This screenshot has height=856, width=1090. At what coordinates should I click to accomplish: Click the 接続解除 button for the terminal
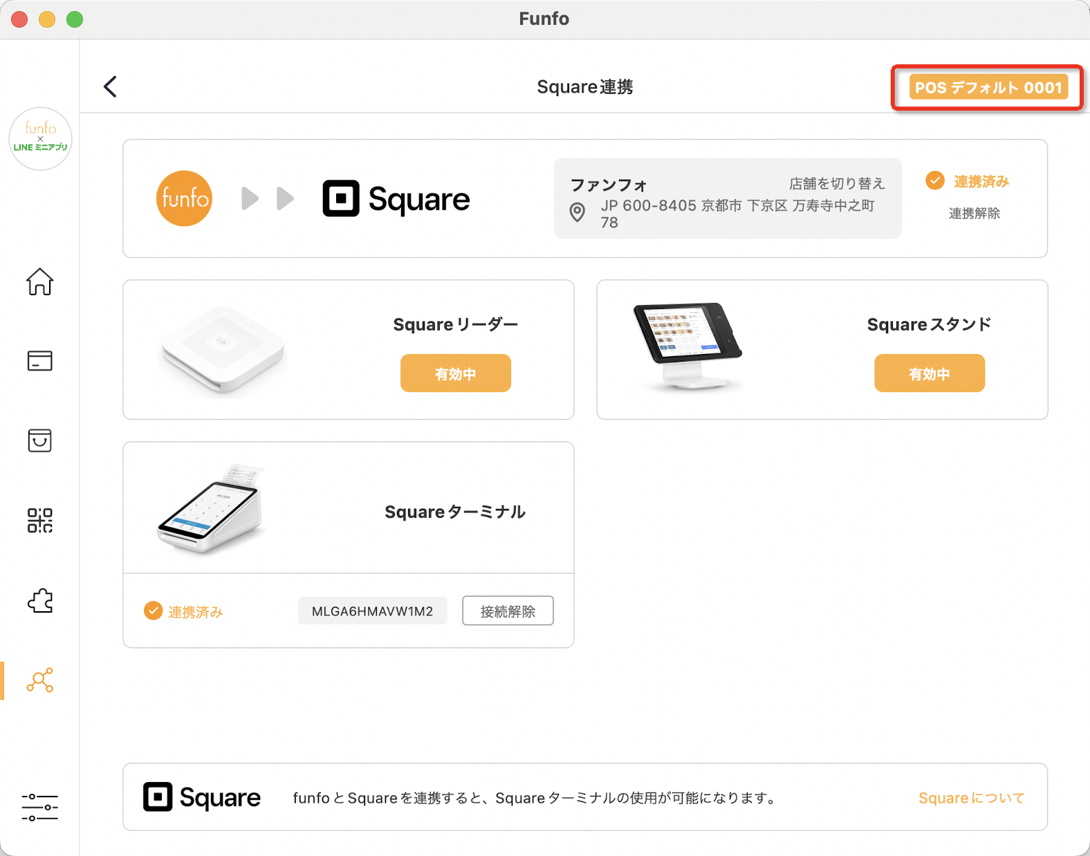[508, 611]
